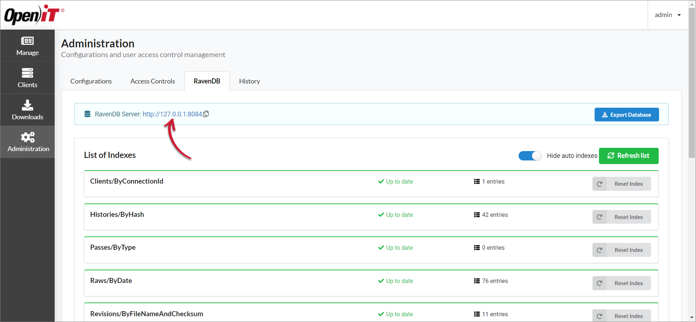Switch to the Configurations tab
This screenshot has height=322, width=696.
[91, 81]
